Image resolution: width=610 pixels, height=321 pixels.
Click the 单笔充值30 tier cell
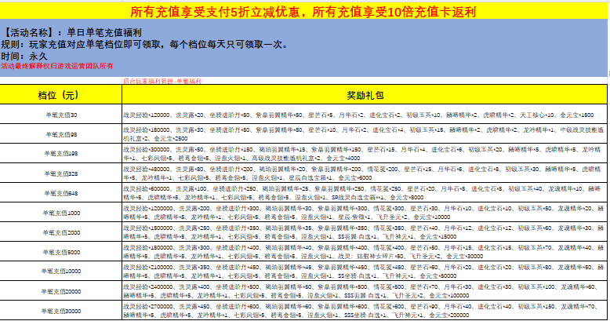click(61, 115)
